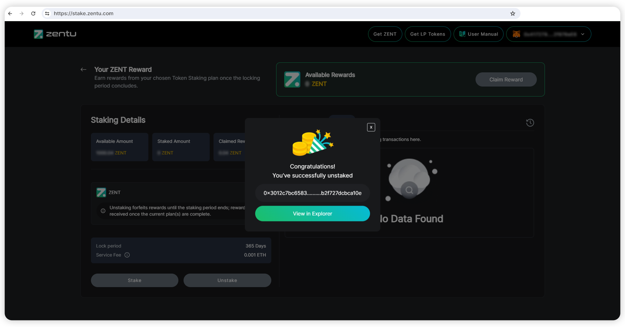Viewport: 625px width, 327px height.
Task: Click the Get LP Tokens button
Action: click(x=427, y=34)
